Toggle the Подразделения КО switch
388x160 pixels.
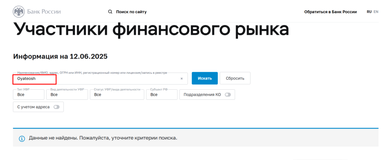coord(228,95)
